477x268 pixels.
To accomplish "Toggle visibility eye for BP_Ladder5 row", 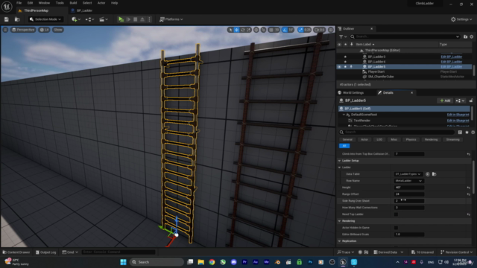I will point(339,66).
